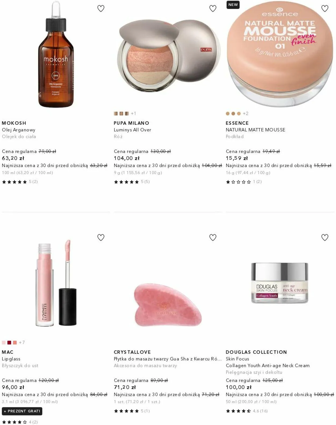Click the MAC Lipglass product image
336x425 pixels.
pos(56,283)
